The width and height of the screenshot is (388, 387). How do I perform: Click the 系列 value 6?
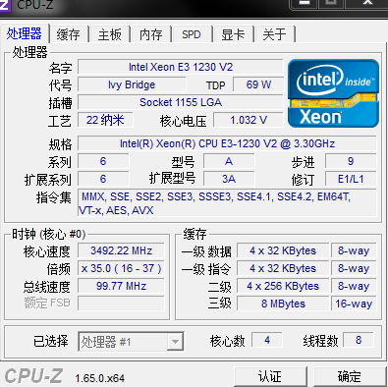pos(103,161)
